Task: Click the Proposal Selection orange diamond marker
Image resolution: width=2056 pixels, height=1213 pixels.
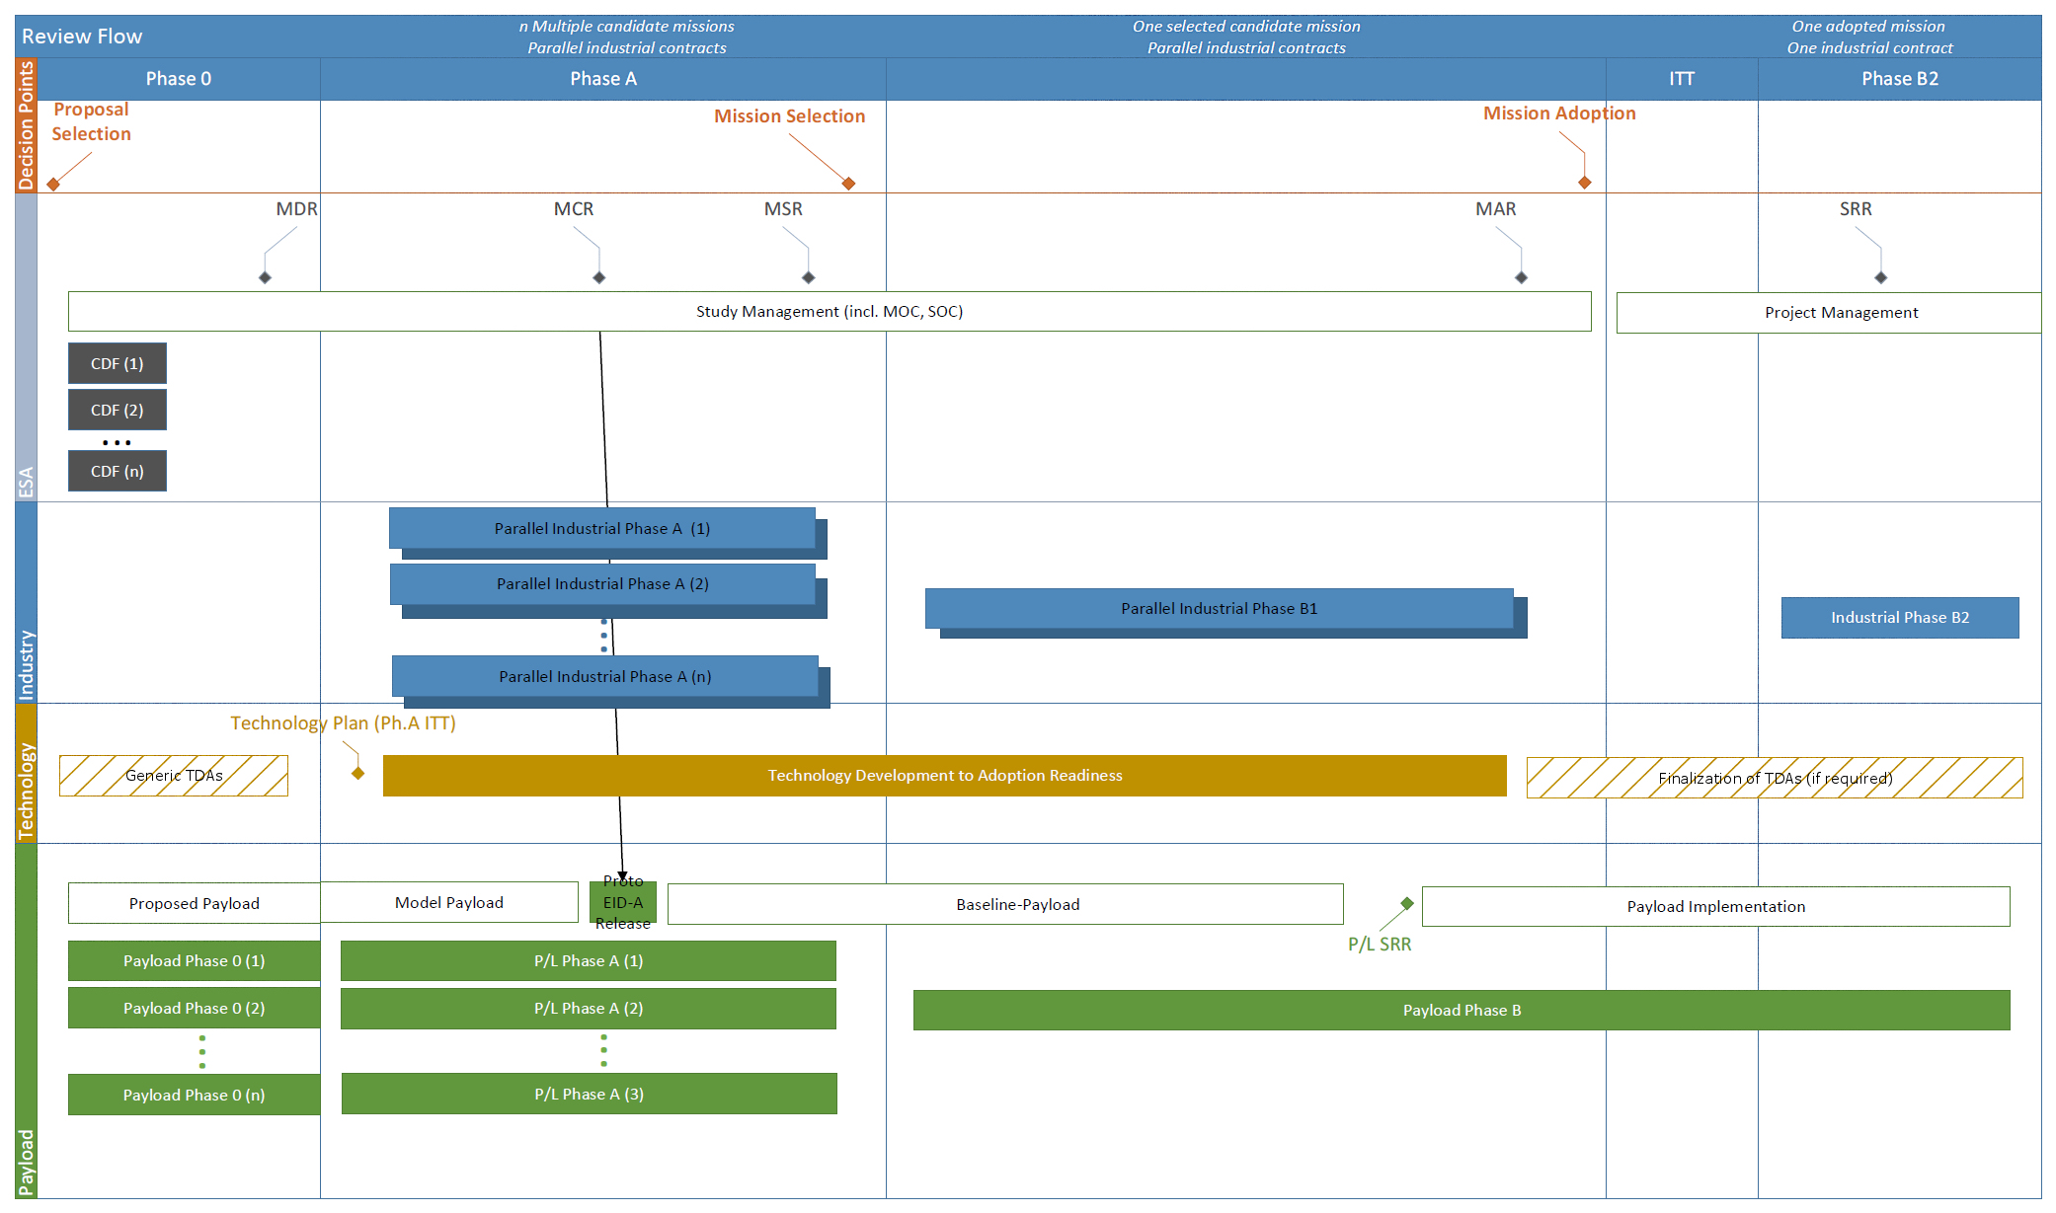Action: 53,185
